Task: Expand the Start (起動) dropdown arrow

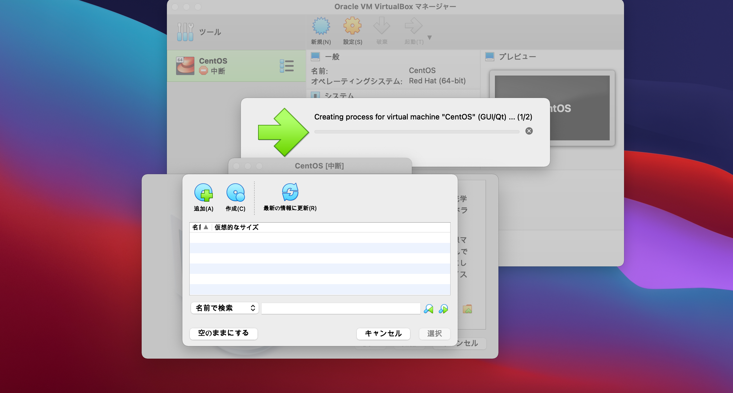Action: coord(429,38)
